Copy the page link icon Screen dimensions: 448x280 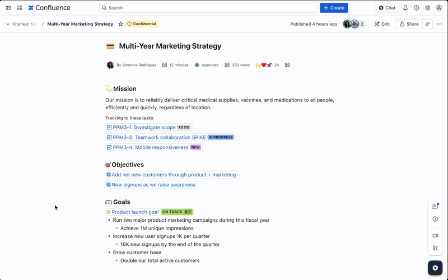(427, 24)
